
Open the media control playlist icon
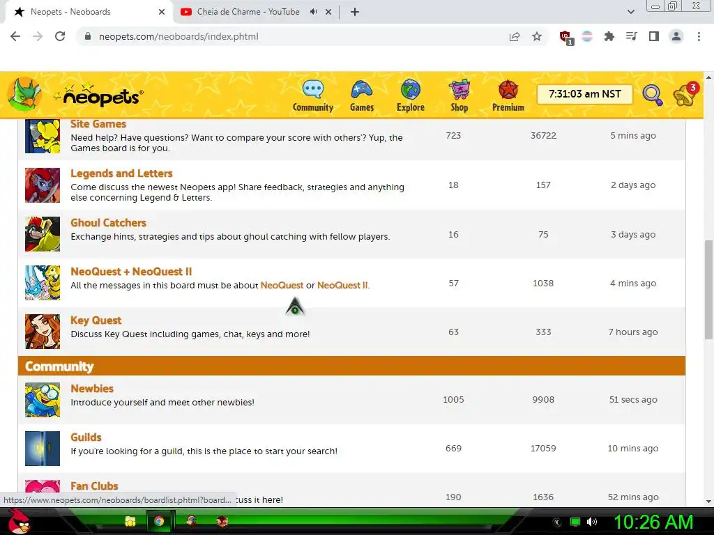631,36
